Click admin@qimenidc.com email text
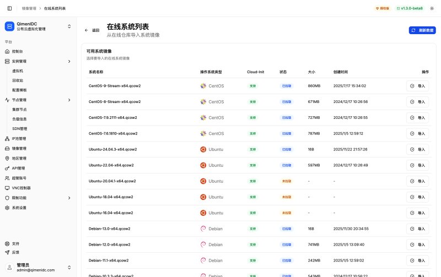Viewport: 441px width, 277px height. click(36, 270)
